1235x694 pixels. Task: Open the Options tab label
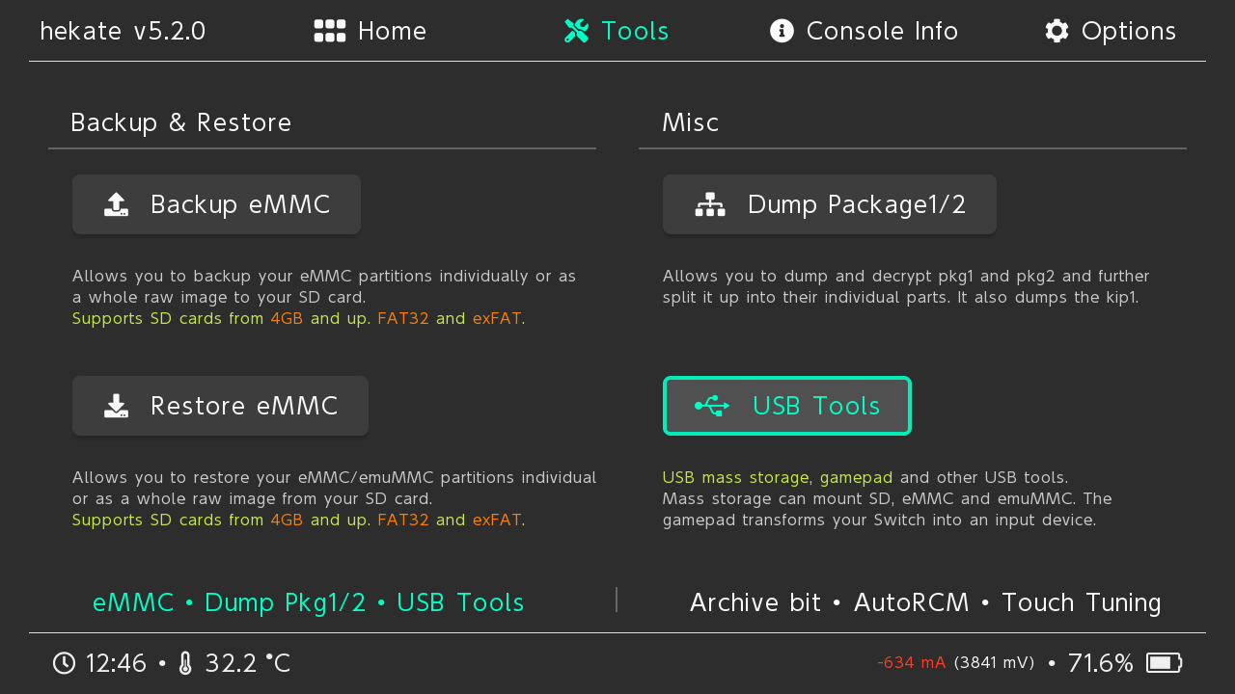pyautogui.click(x=1128, y=31)
